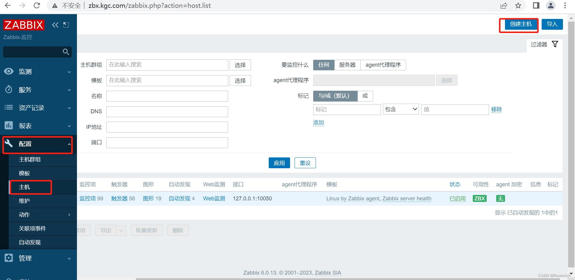Collapse the 配置 menu chevron
Image resolution: width=575 pixels, height=280 pixels.
click(69, 144)
